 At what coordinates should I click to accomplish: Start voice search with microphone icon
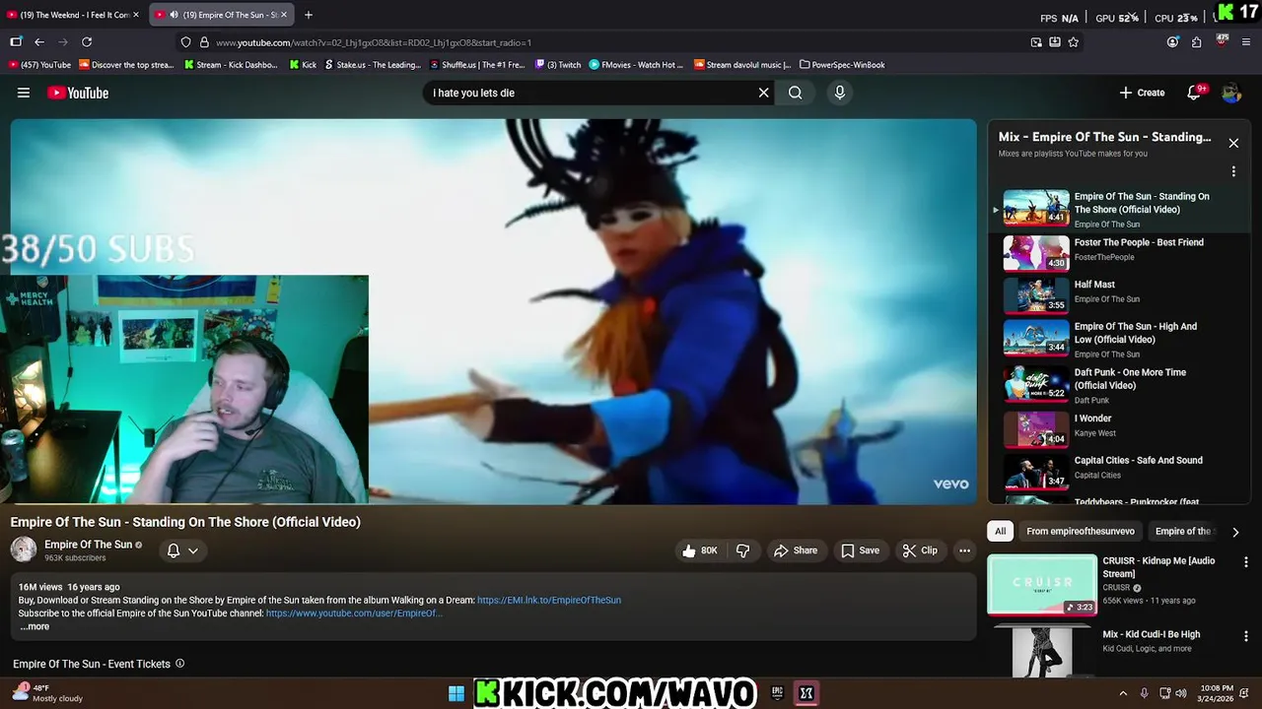coord(840,93)
